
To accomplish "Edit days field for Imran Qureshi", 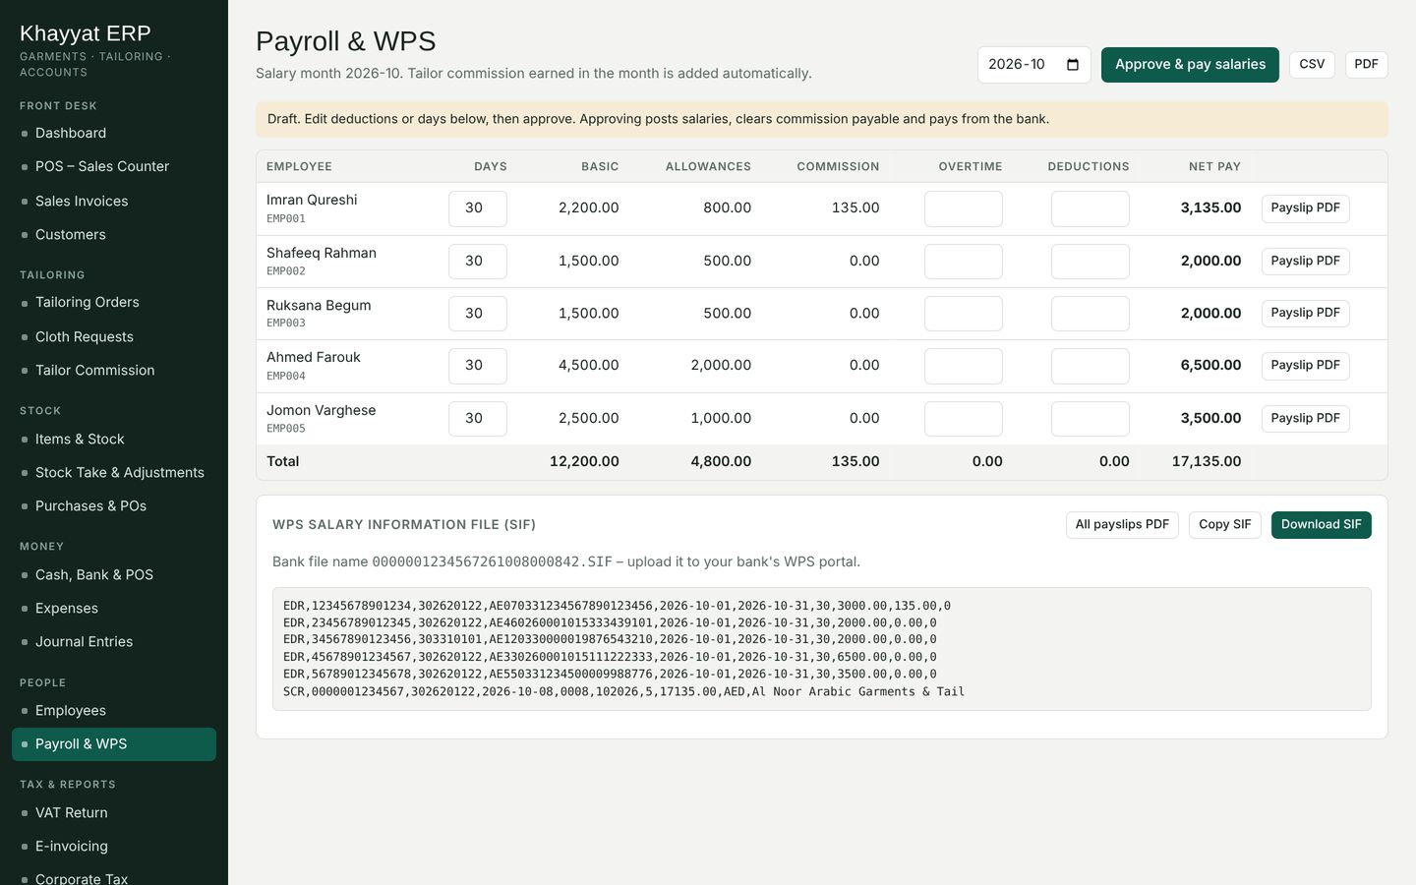I will (x=478, y=208).
